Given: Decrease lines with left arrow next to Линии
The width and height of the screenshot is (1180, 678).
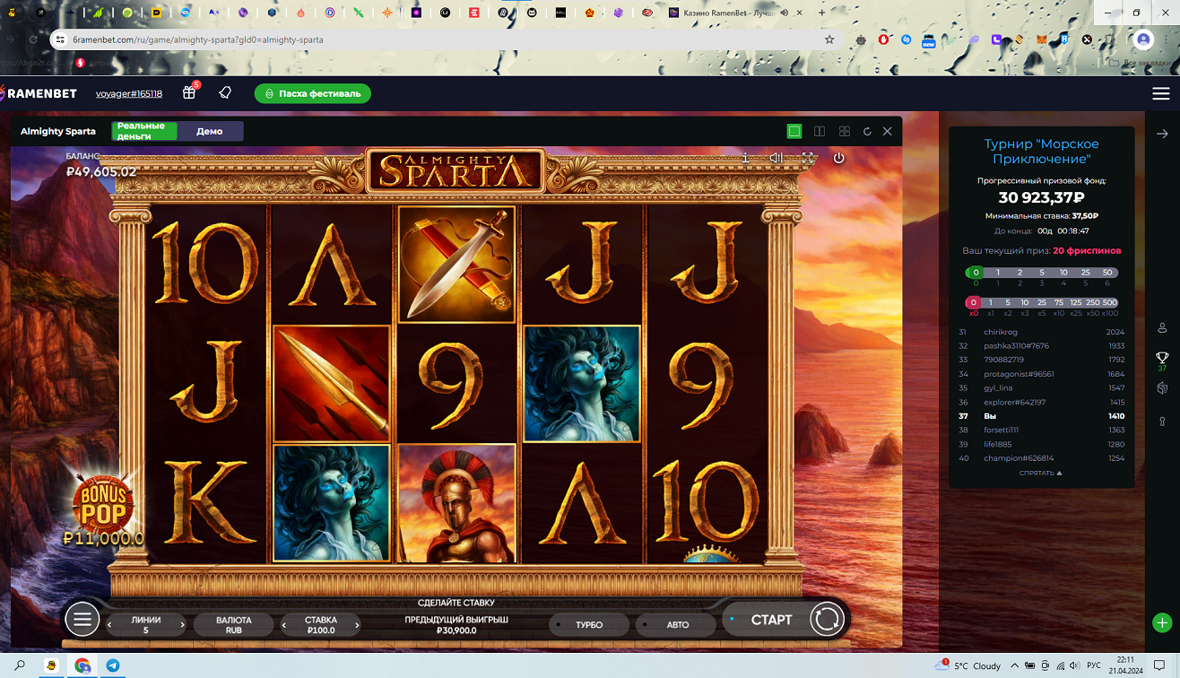Looking at the screenshot, I should click(x=110, y=625).
